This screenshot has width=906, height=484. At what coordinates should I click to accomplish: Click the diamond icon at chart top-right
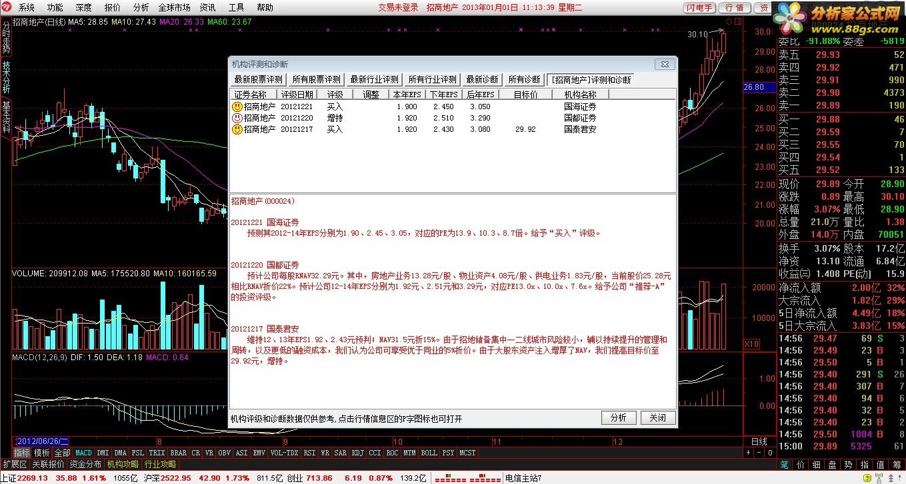coord(729,23)
